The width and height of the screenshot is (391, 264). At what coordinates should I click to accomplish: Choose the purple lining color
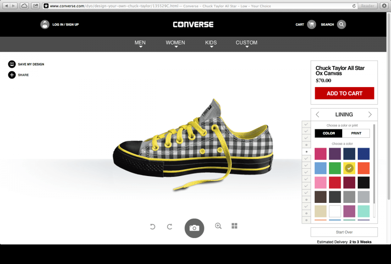pos(335,154)
